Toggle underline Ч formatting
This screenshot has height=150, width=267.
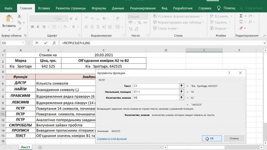[44, 27]
